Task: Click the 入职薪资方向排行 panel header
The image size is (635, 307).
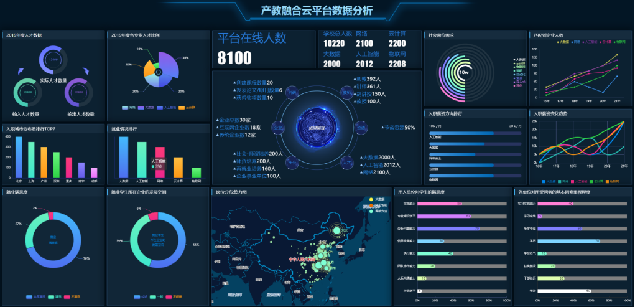Action: coord(445,114)
